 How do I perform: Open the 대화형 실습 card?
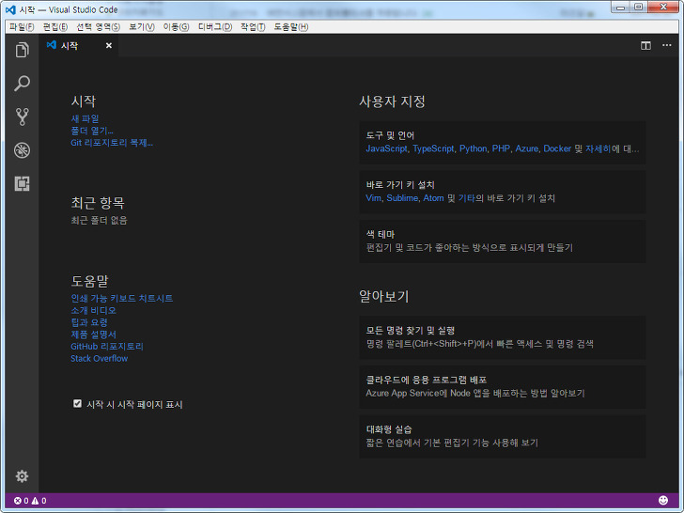coord(503,436)
